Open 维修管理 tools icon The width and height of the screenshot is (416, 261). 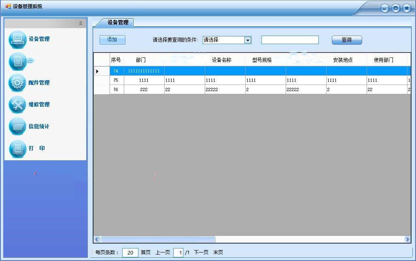coord(17,104)
